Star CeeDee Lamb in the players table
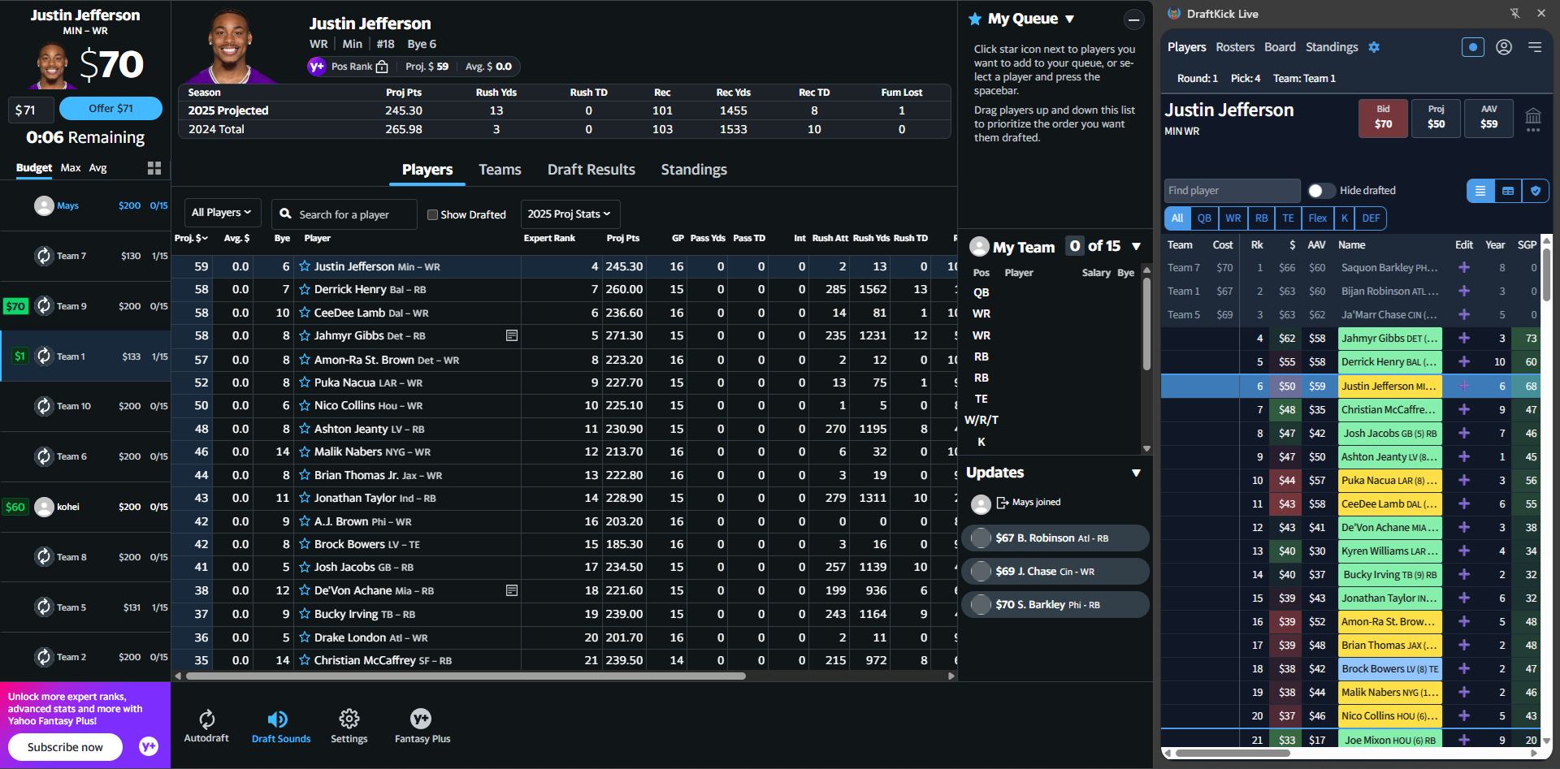 pos(305,313)
